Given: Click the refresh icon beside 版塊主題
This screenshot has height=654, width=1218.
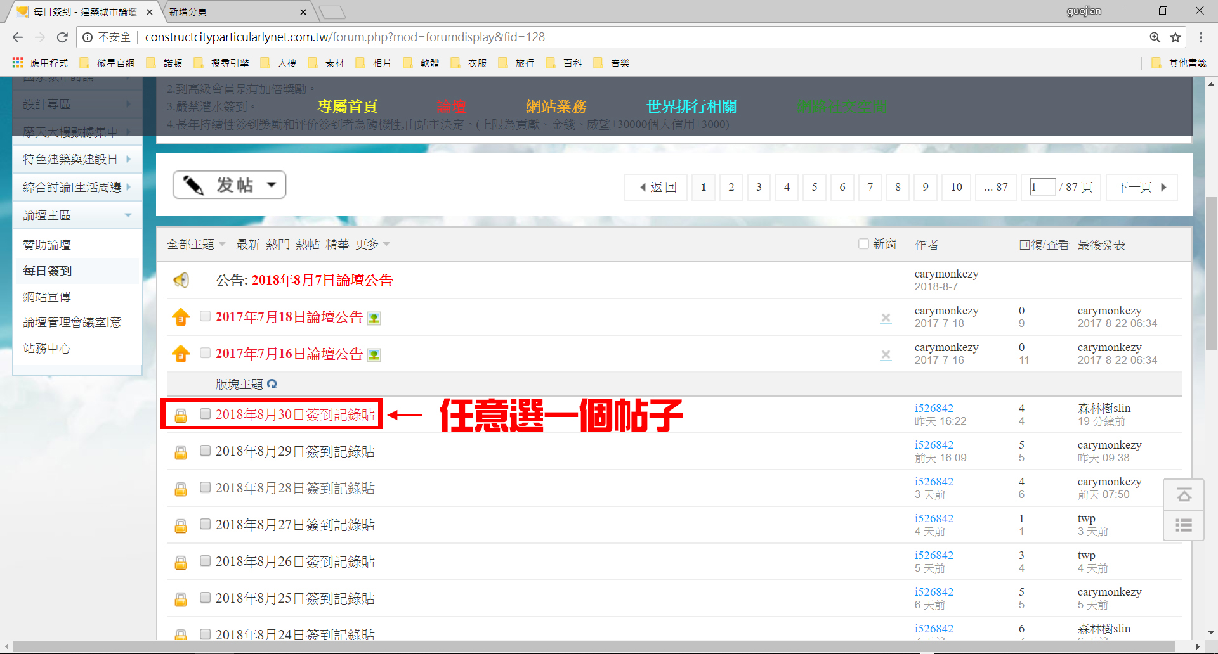Looking at the screenshot, I should [272, 384].
